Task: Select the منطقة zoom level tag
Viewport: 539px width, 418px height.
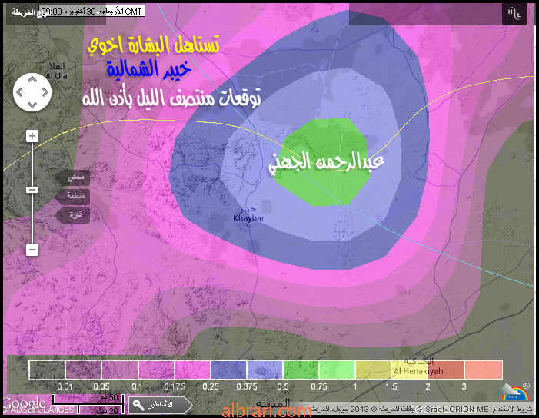Action: [x=73, y=196]
